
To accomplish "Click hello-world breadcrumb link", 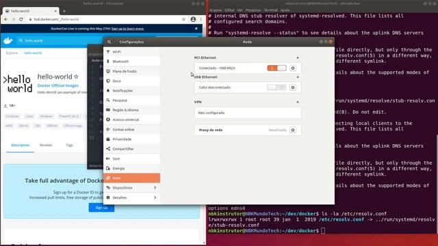I will 33,53.
